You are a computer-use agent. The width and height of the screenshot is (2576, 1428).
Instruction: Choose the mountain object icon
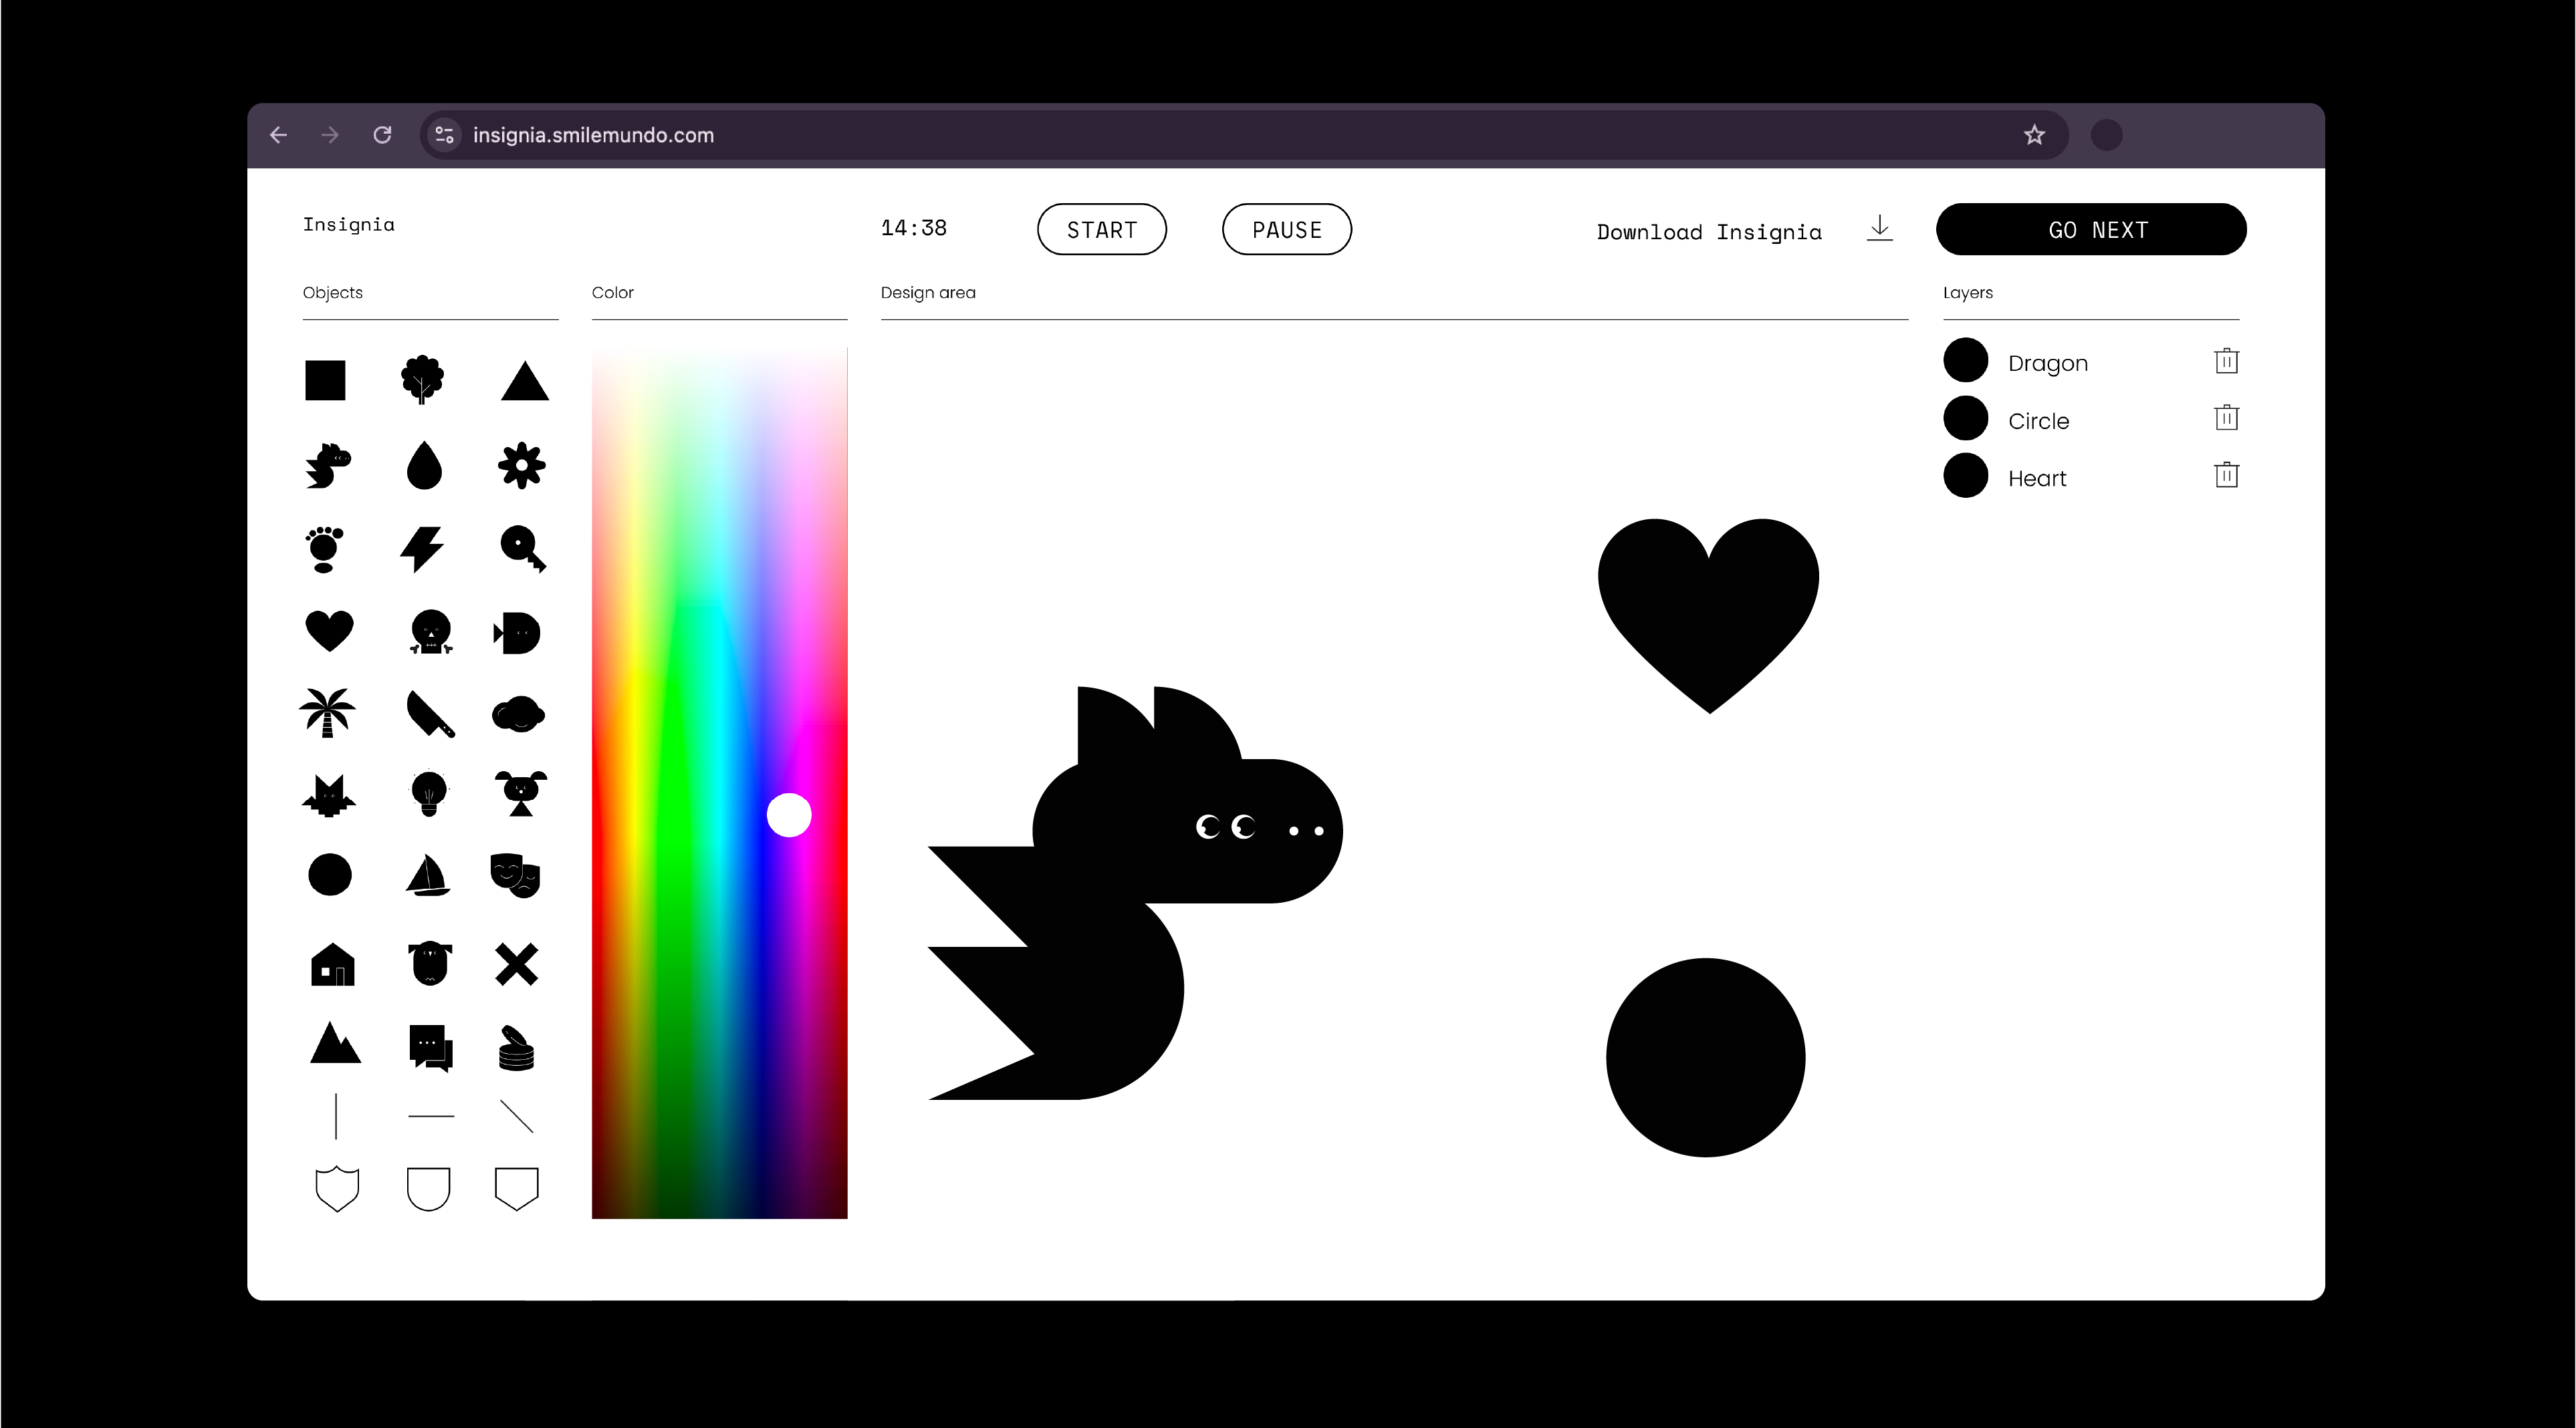tap(335, 1042)
